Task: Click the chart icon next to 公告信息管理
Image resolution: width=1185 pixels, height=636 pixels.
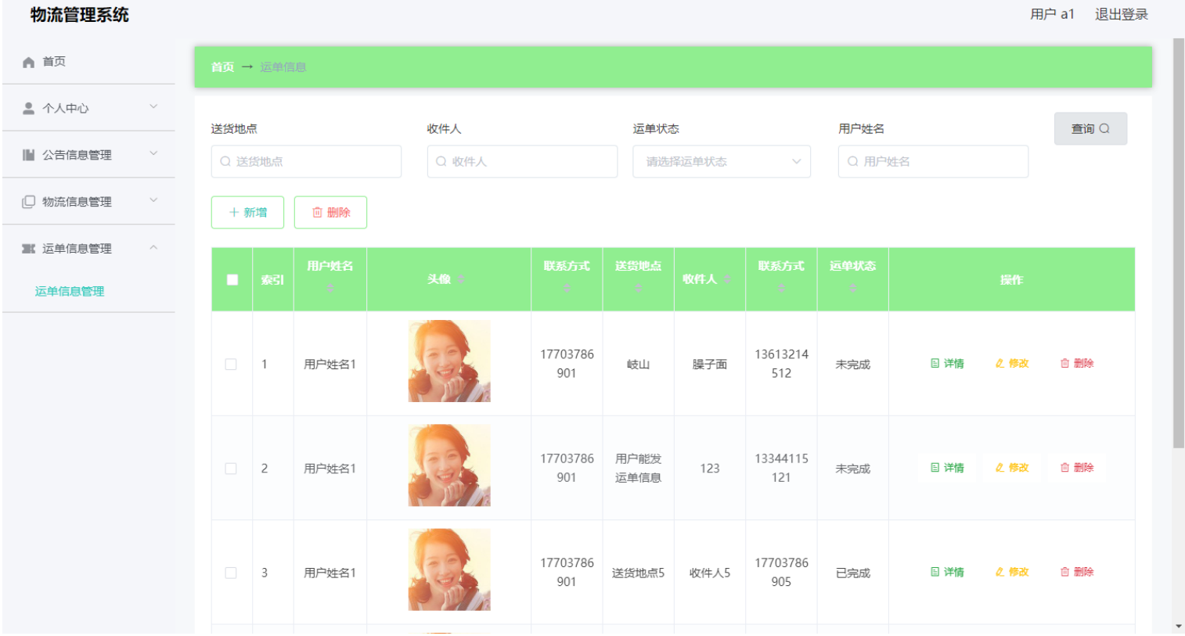Action: (28, 155)
